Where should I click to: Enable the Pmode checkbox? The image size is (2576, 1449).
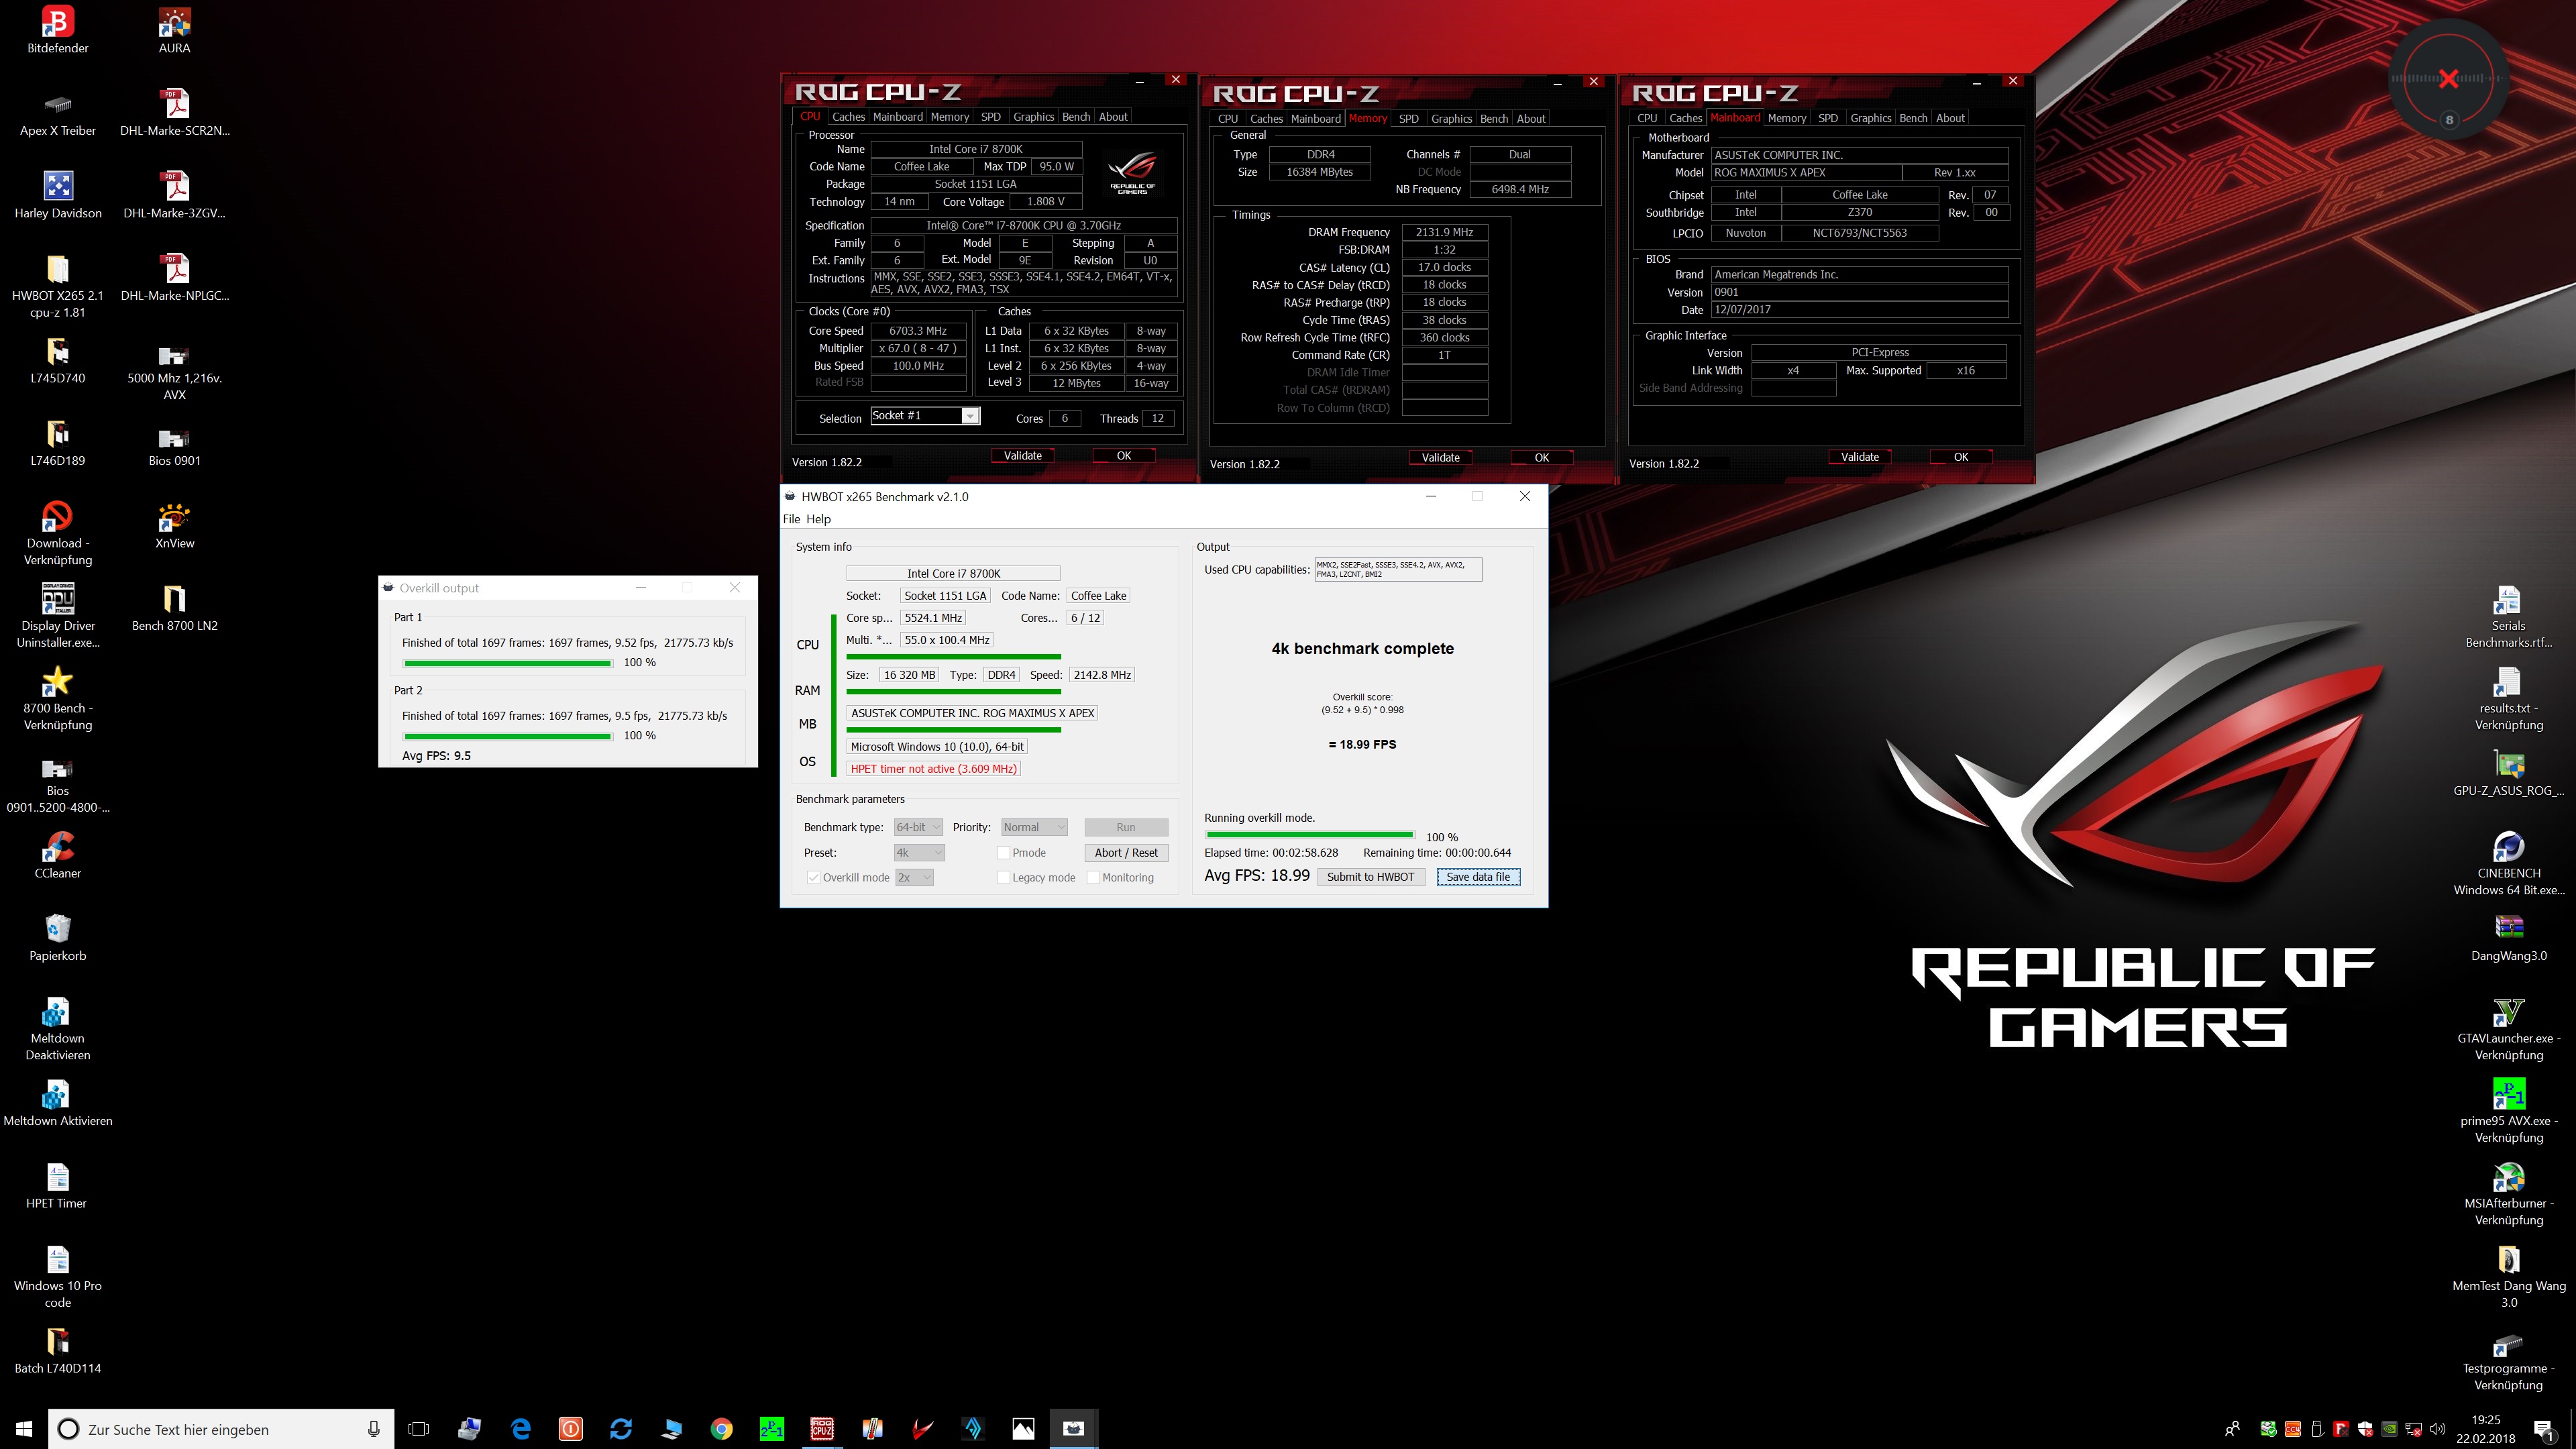1003,853
